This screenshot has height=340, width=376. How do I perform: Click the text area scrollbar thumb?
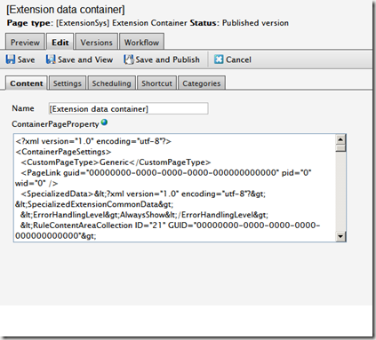[340, 148]
